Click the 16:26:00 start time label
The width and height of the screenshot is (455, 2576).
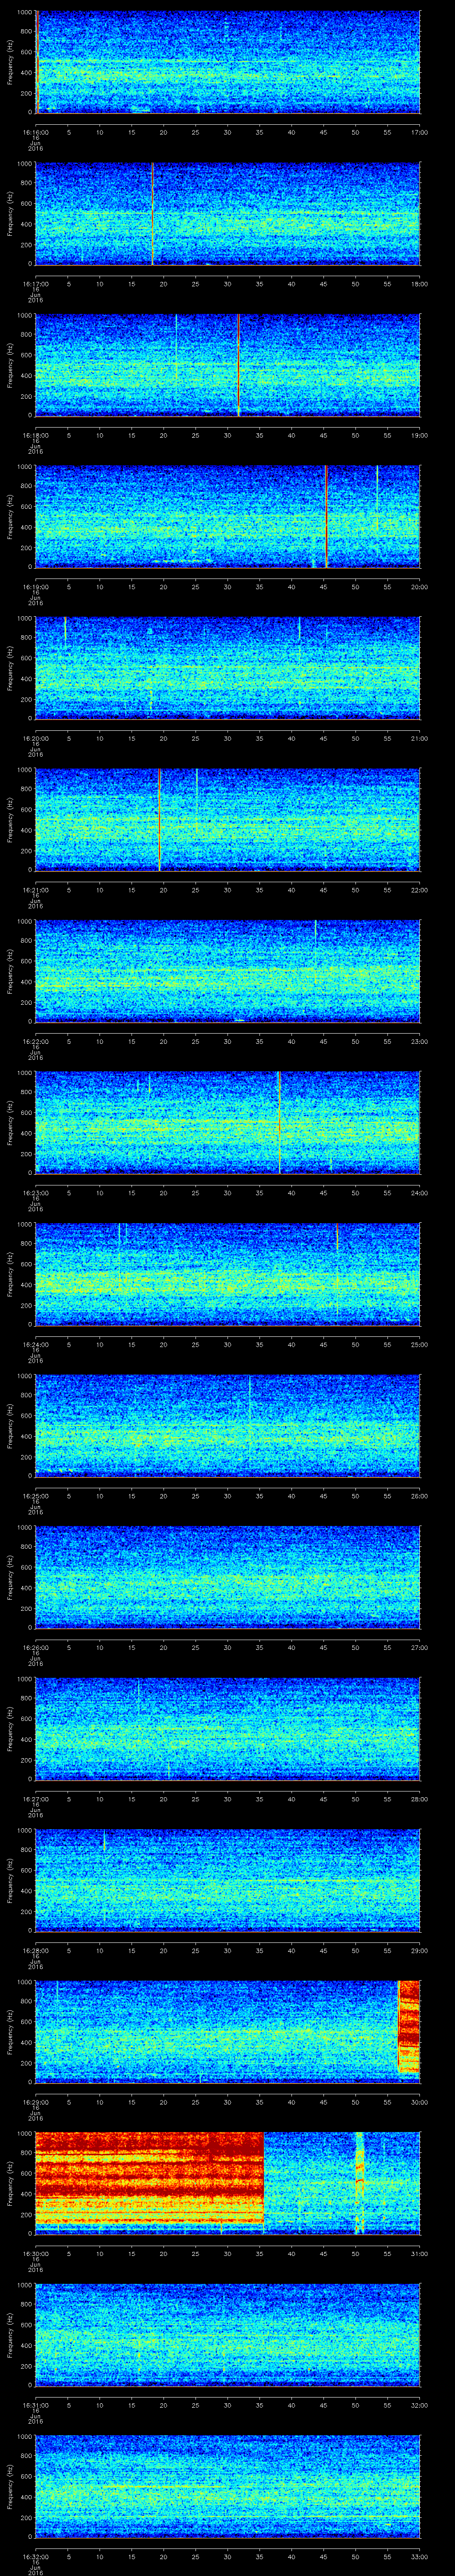(x=36, y=1647)
